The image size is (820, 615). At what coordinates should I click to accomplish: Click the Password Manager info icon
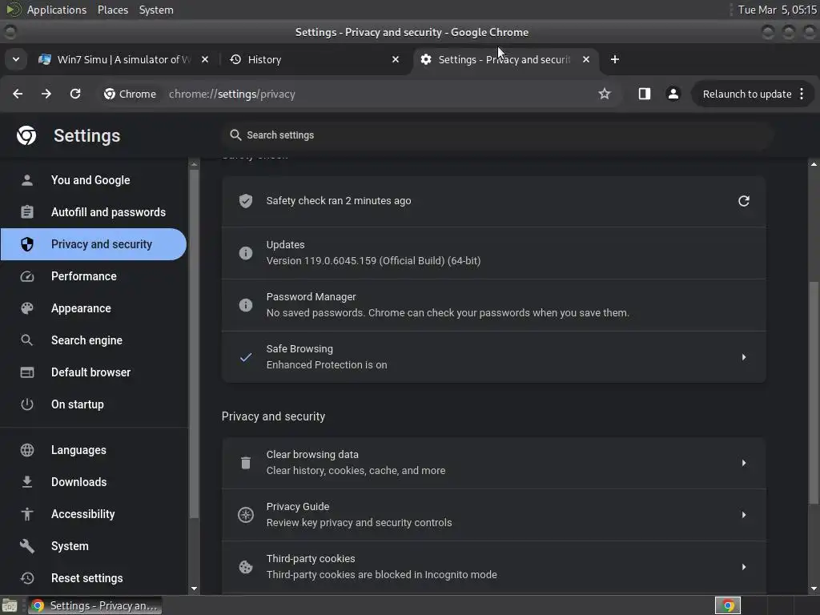click(x=246, y=305)
